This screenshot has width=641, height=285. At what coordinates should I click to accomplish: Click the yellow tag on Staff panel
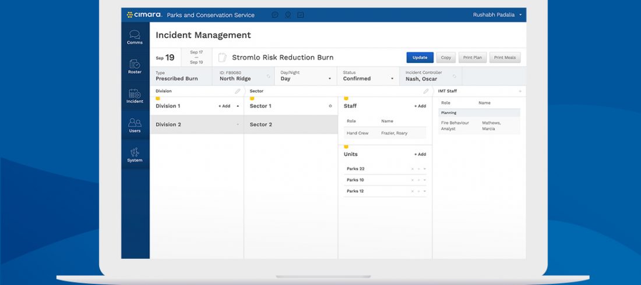point(346,99)
